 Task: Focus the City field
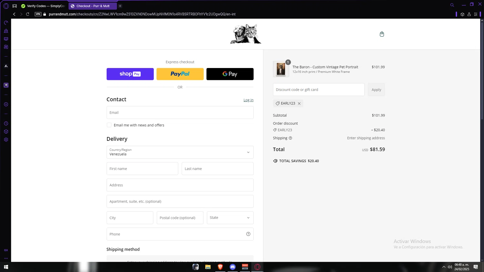coord(130,218)
